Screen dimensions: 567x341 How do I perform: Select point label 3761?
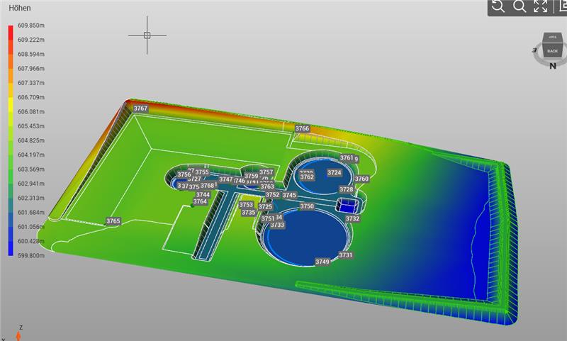347,157
